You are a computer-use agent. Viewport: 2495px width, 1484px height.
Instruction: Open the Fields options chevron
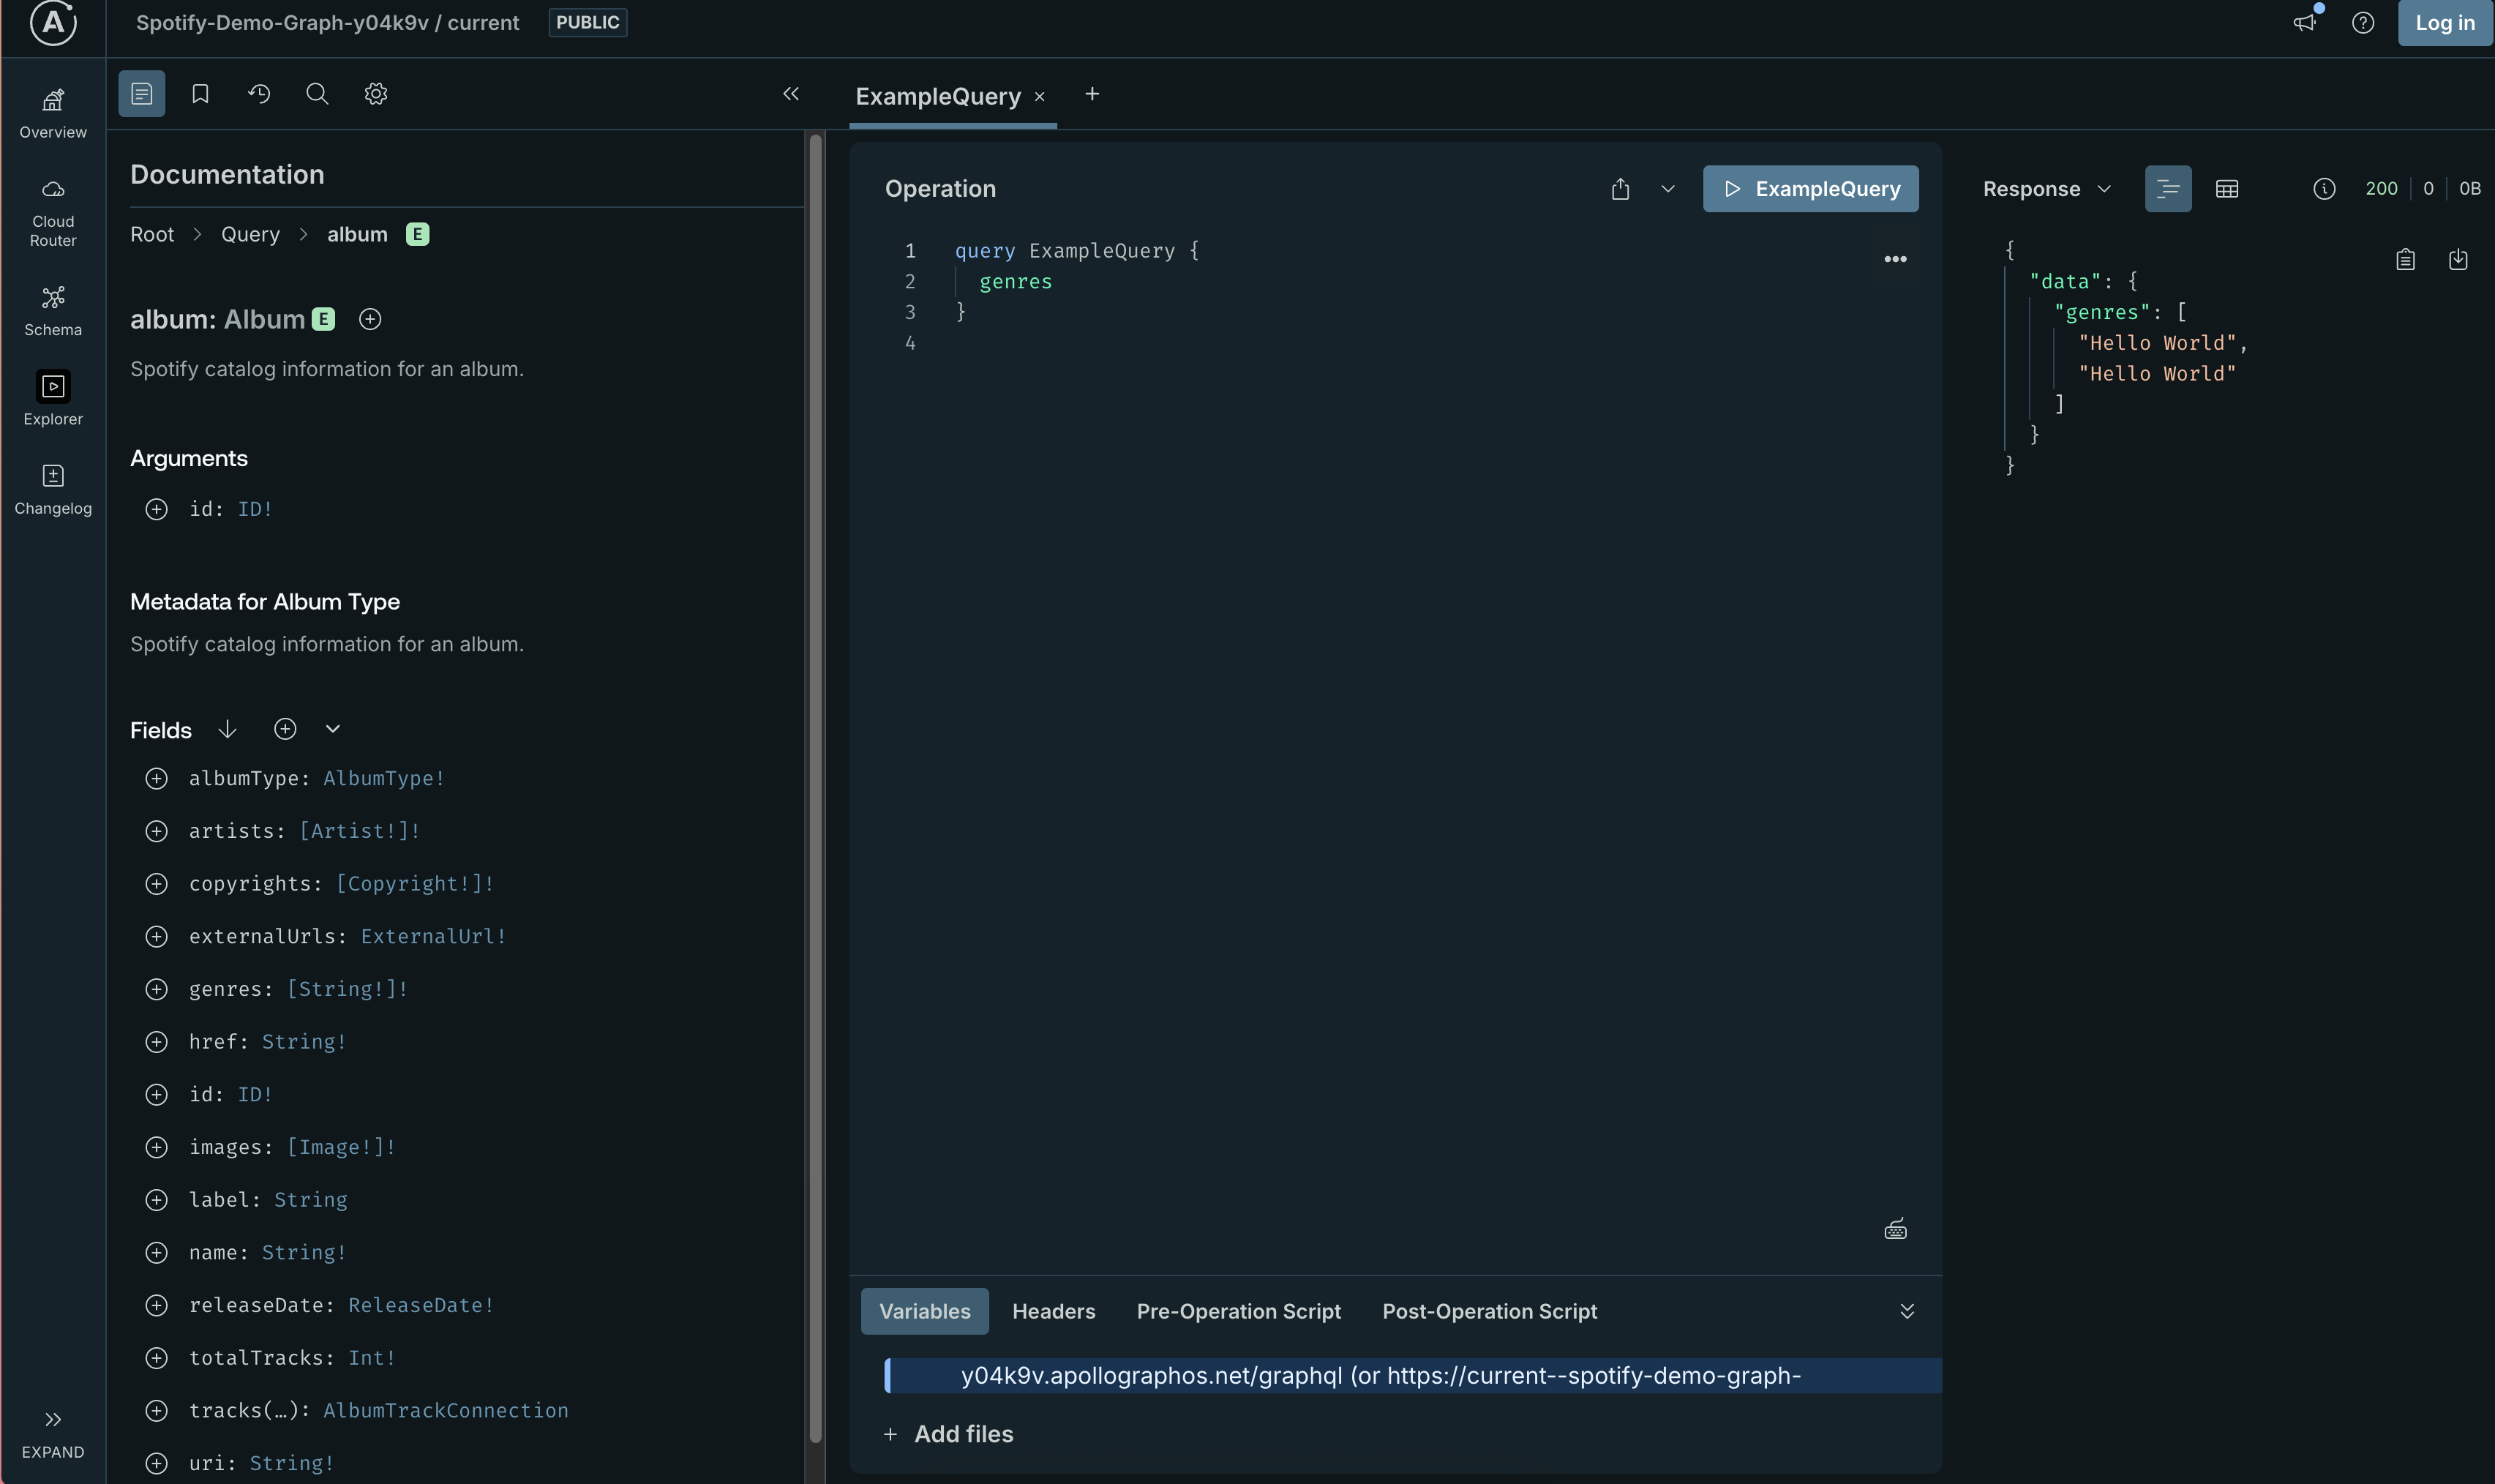pos(333,729)
